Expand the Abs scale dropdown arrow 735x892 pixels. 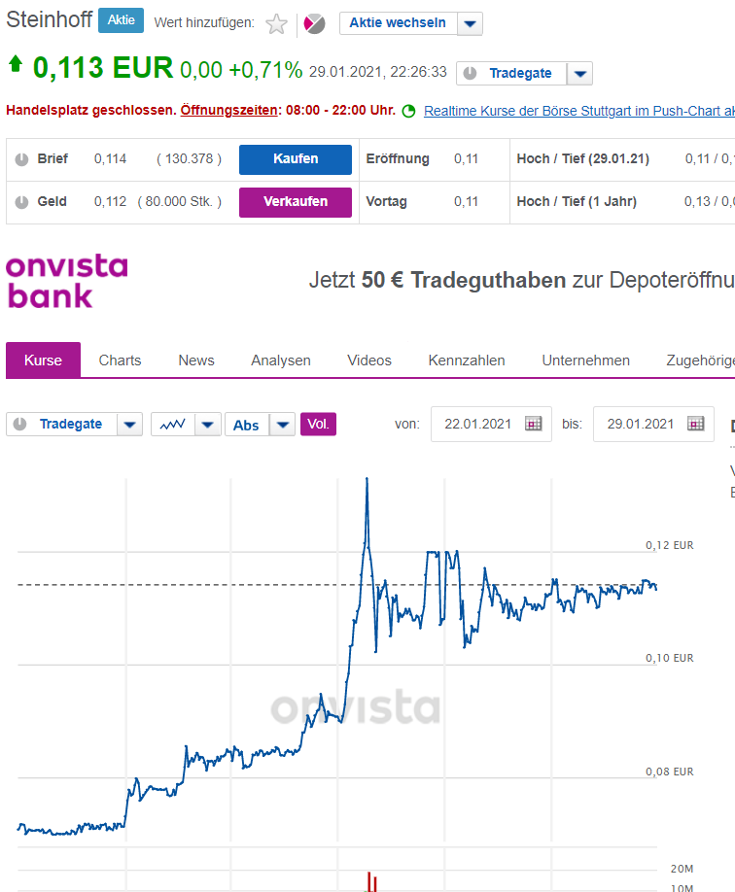pyautogui.click(x=282, y=425)
